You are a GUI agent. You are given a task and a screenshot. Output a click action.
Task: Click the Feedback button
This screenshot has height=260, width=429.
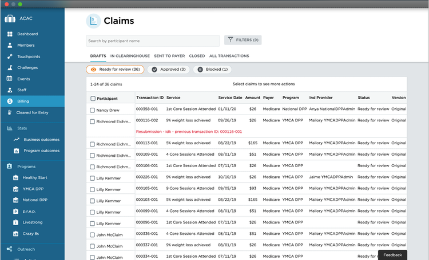[392, 255]
